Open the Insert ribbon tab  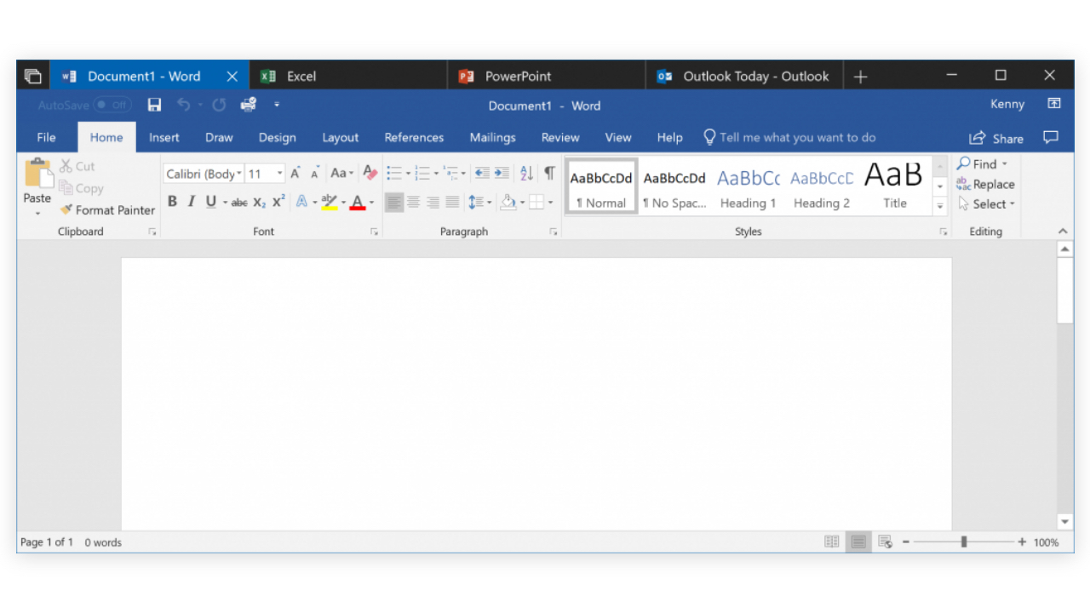[164, 137]
